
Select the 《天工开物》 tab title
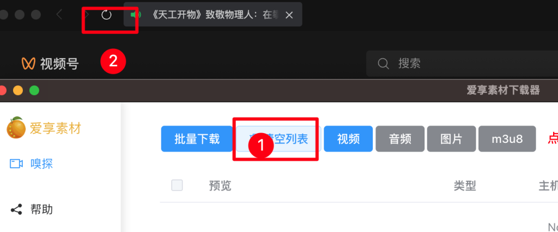click(215, 15)
